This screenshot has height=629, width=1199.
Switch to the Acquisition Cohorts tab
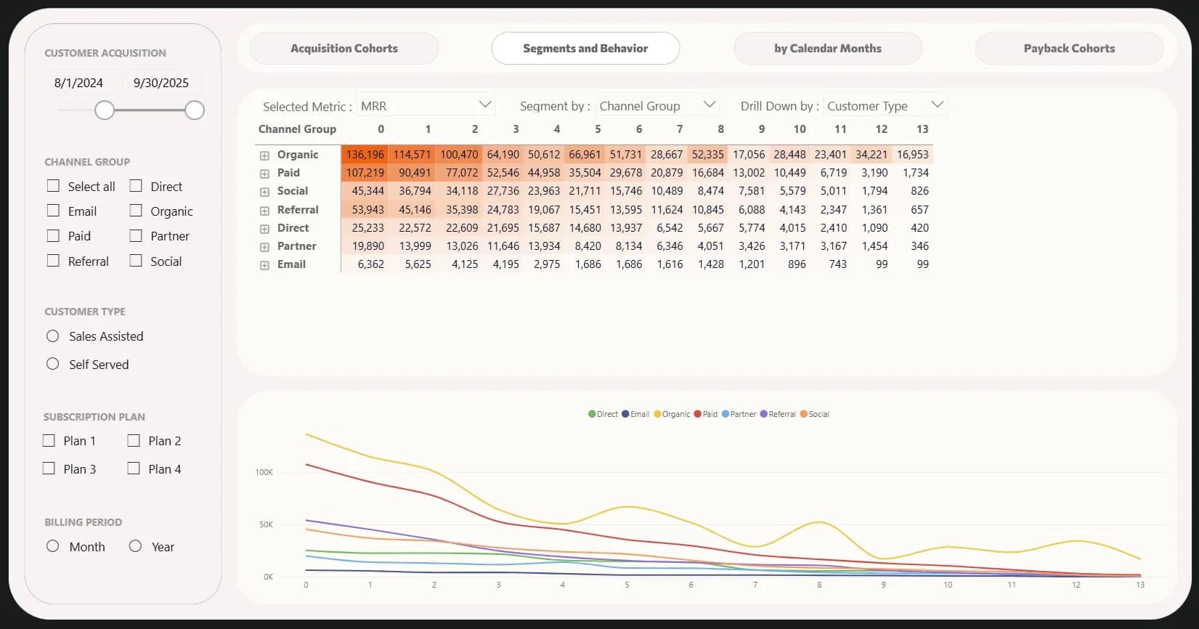(x=344, y=49)
